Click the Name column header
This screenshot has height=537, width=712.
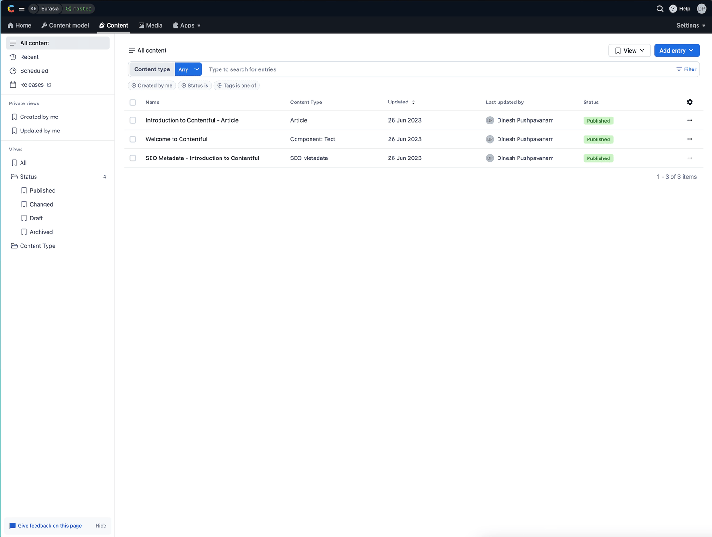(152, 103)
